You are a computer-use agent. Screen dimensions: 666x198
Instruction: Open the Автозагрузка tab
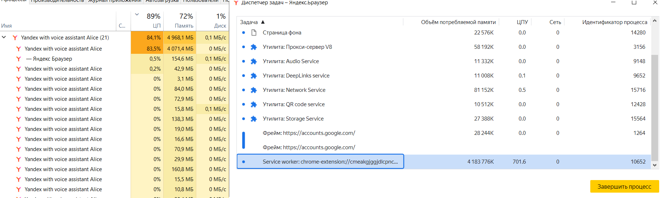[x=162, y=1]
